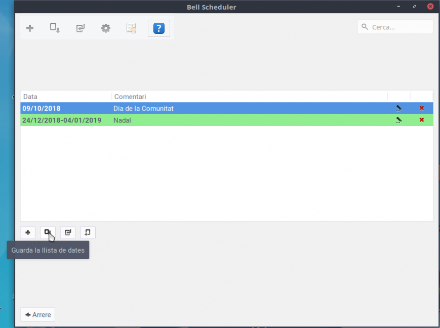Delete the Dia de la Comunitat entry
The width and height of the screenshot is (440, 328).
pyautogui.click(x=421, y=108)
